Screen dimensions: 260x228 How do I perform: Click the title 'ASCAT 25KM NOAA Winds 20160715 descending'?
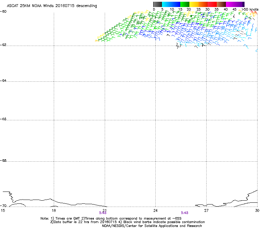point(52,6)
